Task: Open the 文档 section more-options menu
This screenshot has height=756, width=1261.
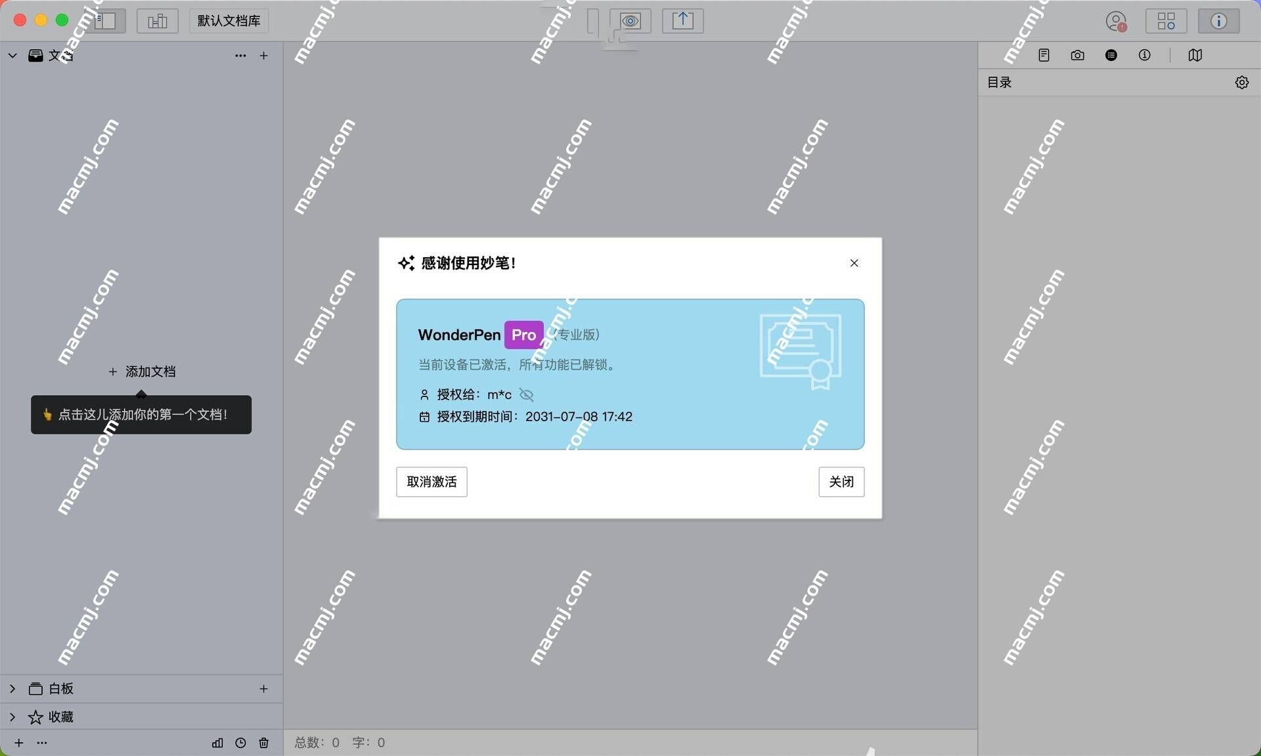Action: (240, 56)
